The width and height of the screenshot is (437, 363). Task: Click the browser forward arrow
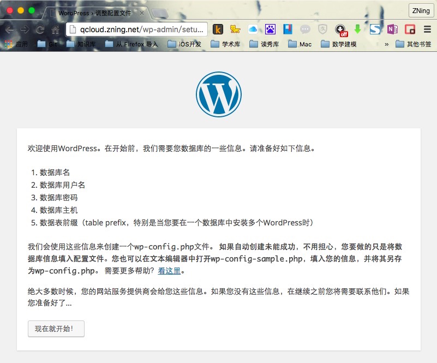[25, 29]
